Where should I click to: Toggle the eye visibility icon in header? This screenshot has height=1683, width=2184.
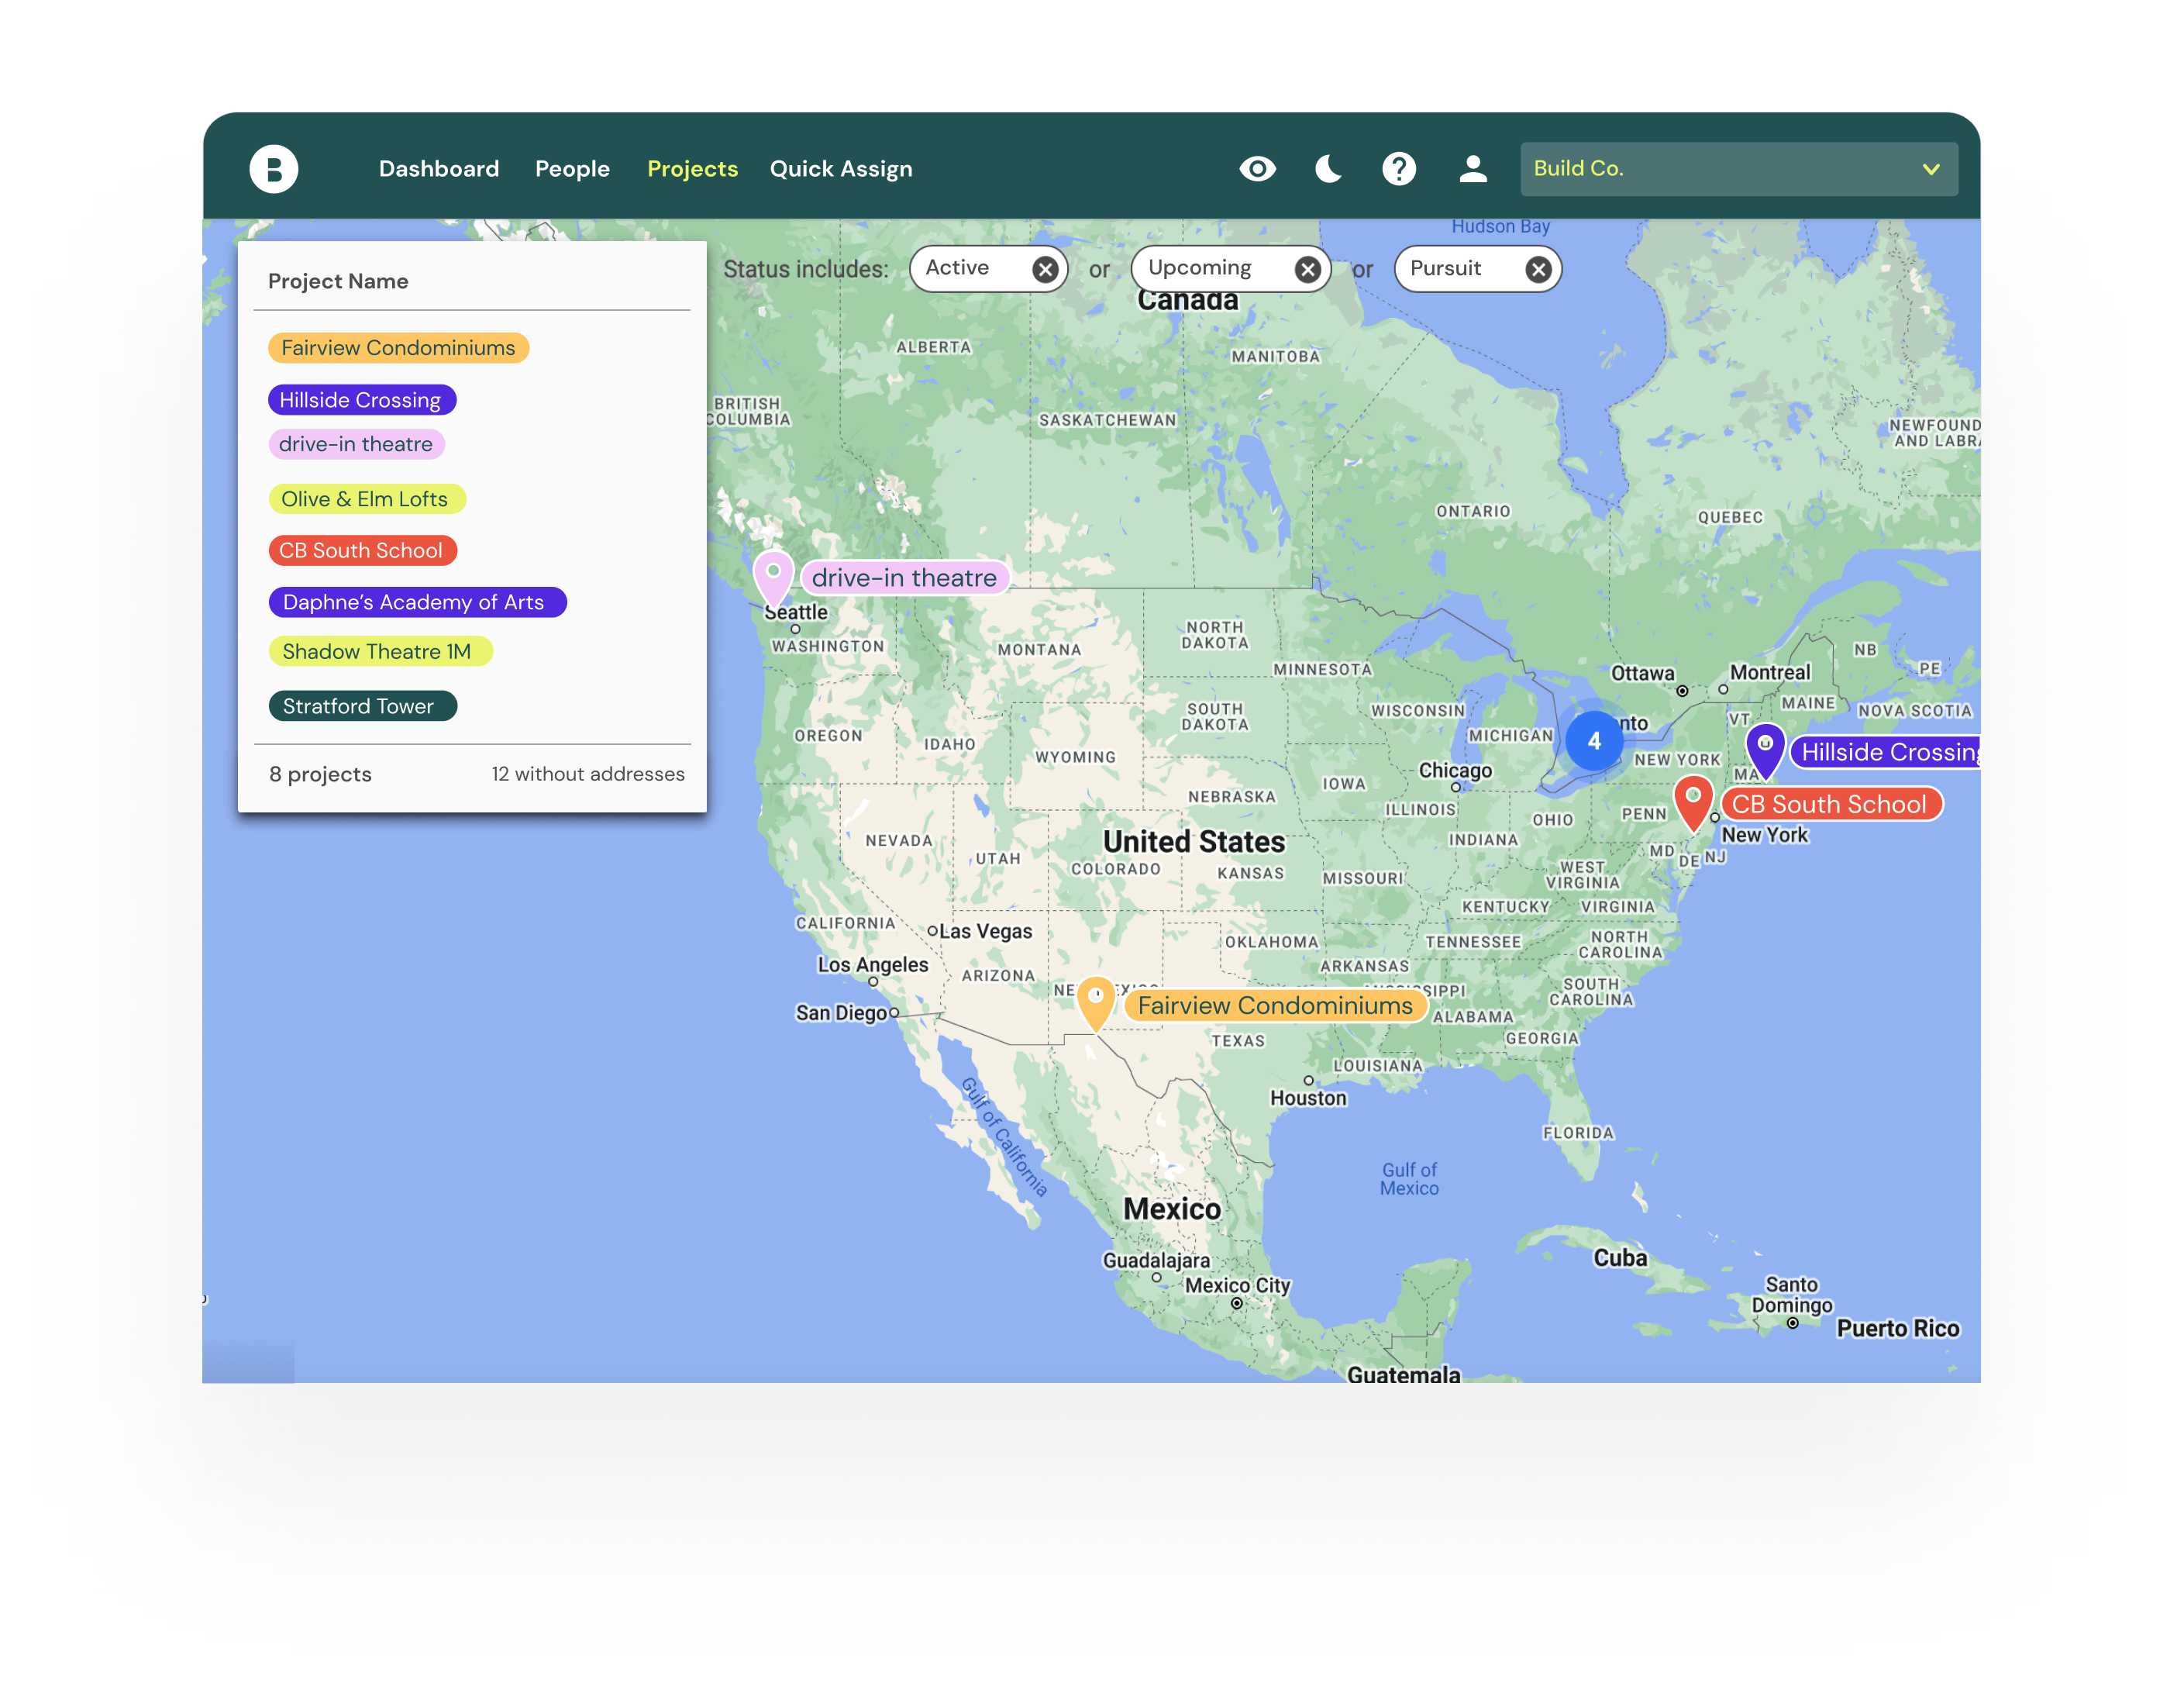tap(1257, 169)
